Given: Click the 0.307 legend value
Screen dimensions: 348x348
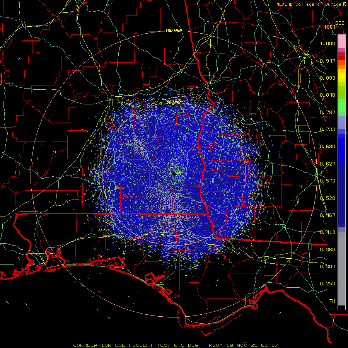Looking at the screenshot, I should (328, 267).
